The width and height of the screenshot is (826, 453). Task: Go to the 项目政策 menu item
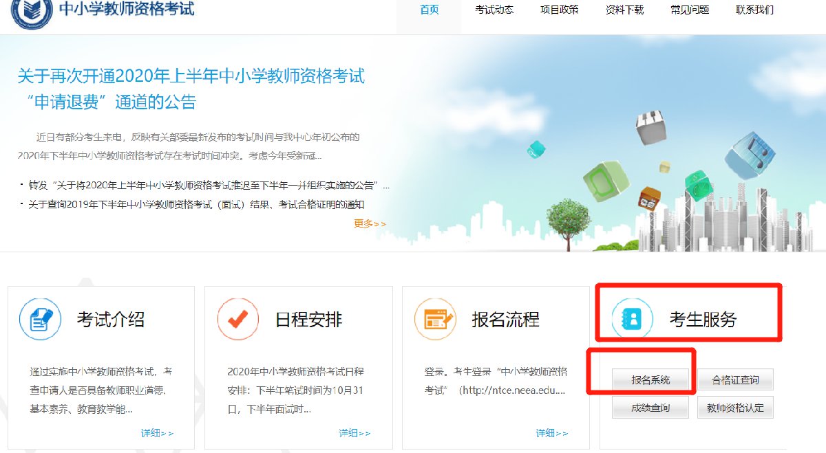coord(559,10)
